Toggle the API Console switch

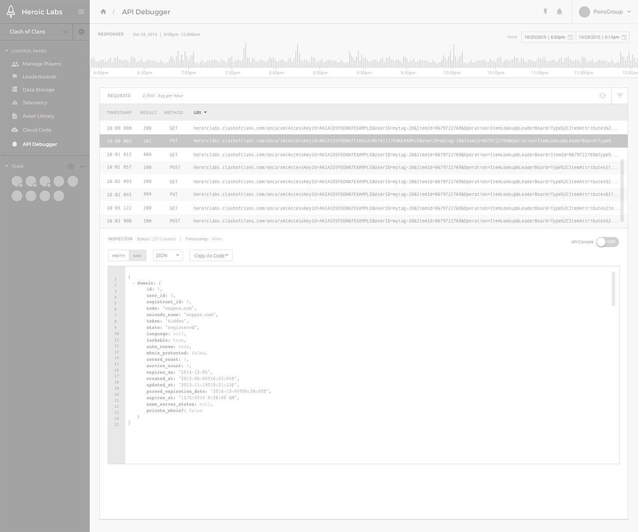[607, 242]
